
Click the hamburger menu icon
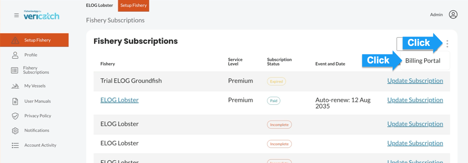click(16, 15)
